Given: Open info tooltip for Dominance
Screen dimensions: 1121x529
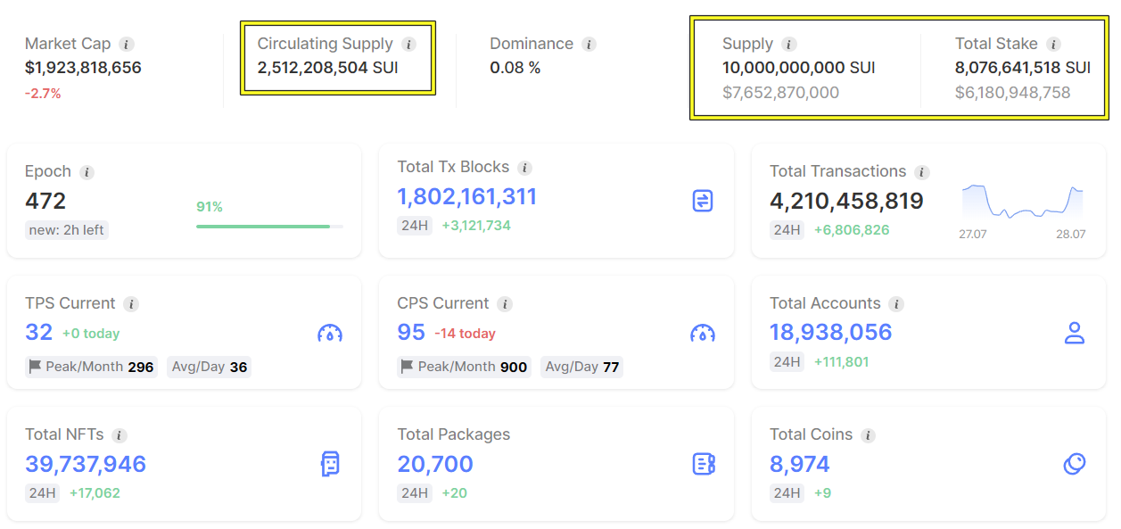Looking at the screenshot, I should [x=589, y=44].
